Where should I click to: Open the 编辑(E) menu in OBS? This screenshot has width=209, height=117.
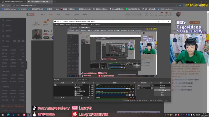click(x=62, y=24)
